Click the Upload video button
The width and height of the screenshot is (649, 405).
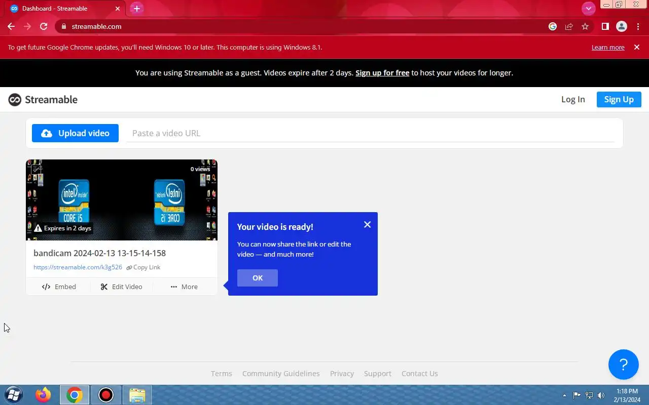pos(75,133)
